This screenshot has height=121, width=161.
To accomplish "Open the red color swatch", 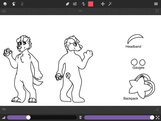I will point(91,4).
